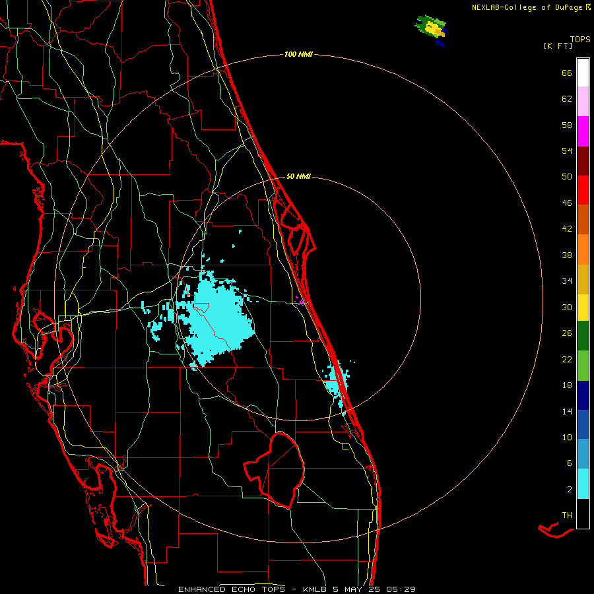
Task: Click the white swatch in the tops legend
Action: [583, 73]
